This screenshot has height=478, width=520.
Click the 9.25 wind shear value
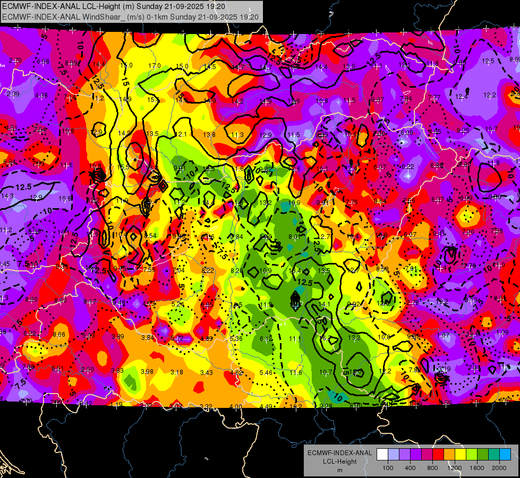click(462, 131)
